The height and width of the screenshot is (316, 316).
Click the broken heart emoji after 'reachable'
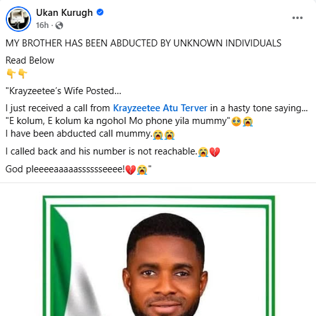pyautogui.click(x=215, y=152)
